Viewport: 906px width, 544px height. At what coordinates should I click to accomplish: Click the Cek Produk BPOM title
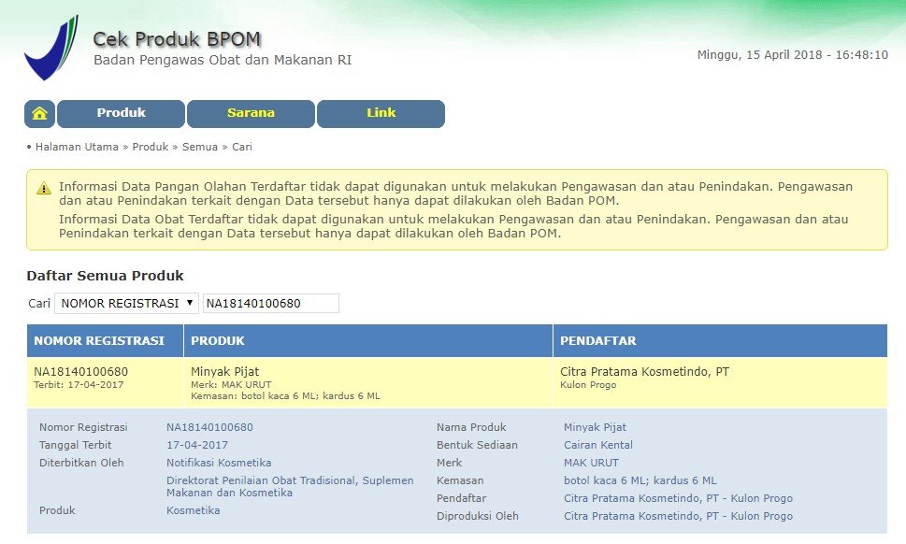(x=177, y=39)
